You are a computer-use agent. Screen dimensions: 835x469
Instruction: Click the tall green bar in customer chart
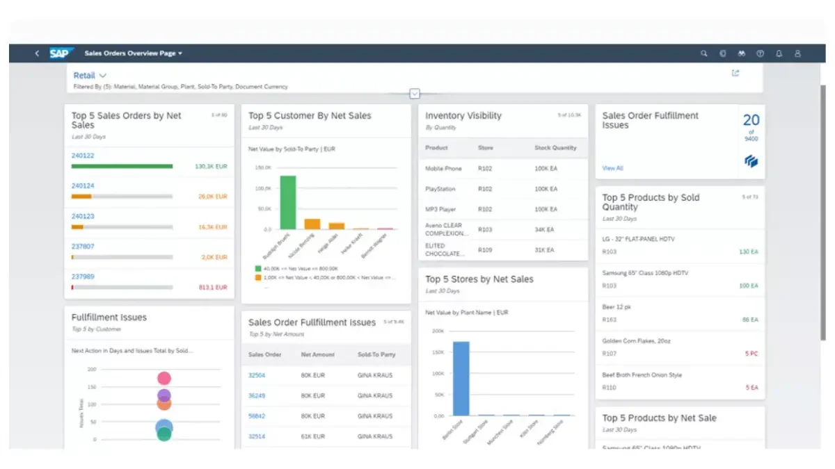pos(288,202)
